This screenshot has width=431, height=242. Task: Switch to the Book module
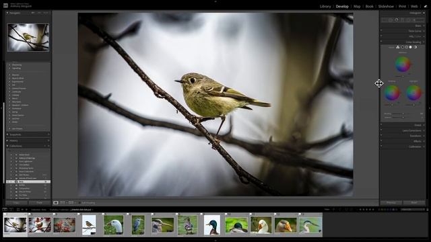[369, 6]
